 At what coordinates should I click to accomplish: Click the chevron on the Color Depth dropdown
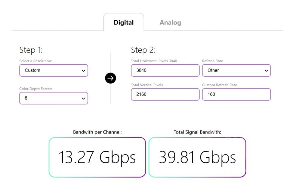tap(83, 98)
